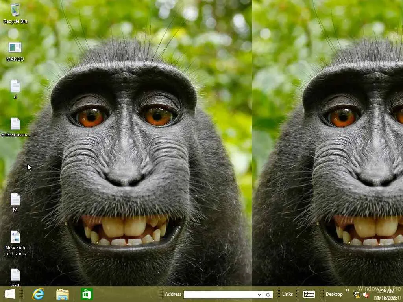Open the Links toolbar
403x302 pixels.
point(287,294)
